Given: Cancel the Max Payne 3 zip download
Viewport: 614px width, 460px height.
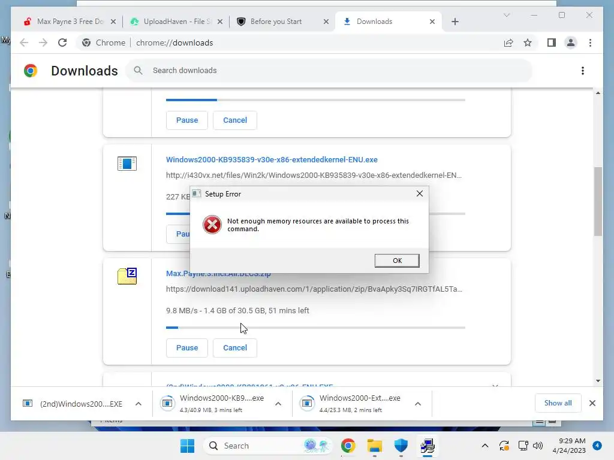Looking at the screenshot, I should pos(235,348).
